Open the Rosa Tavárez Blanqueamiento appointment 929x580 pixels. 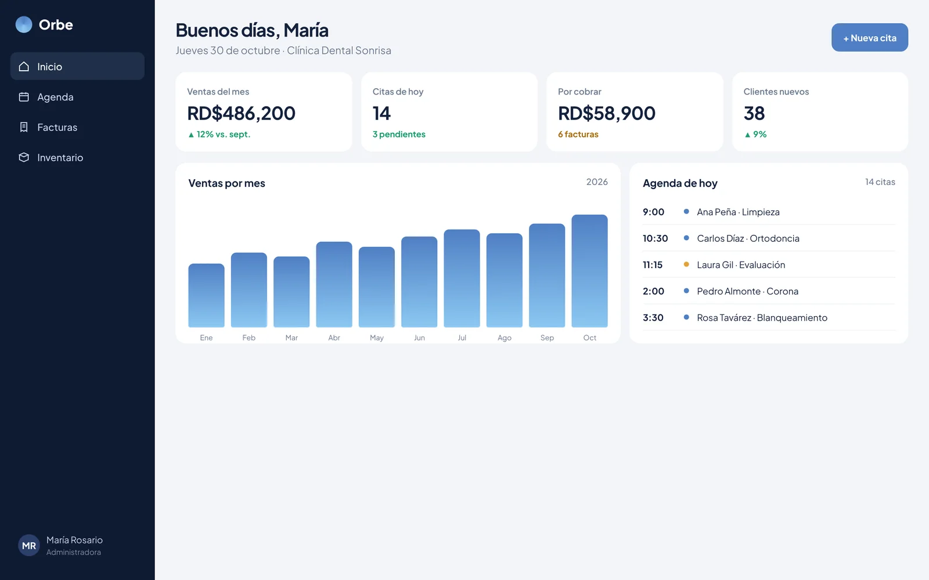[769, 317]
